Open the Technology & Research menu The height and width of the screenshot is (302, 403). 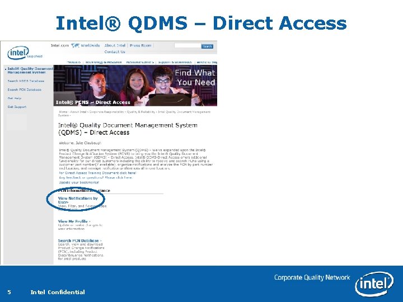click(x=104, y=62)
